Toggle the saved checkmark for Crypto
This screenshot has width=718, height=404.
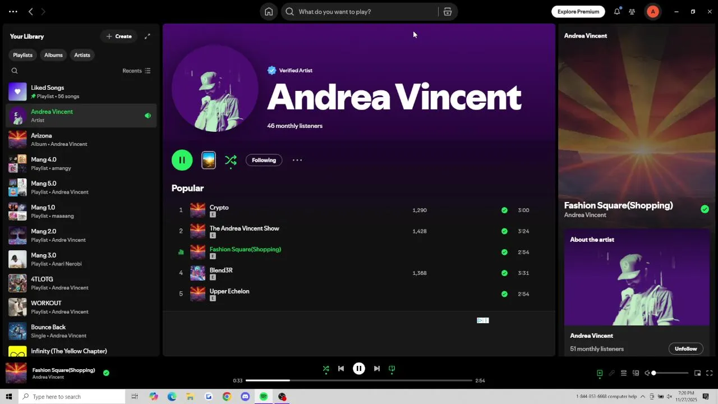[504, 210]
